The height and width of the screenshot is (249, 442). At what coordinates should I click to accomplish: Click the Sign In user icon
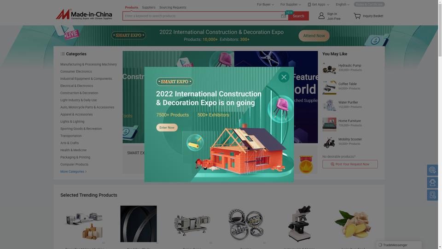(x=321, y=16)
